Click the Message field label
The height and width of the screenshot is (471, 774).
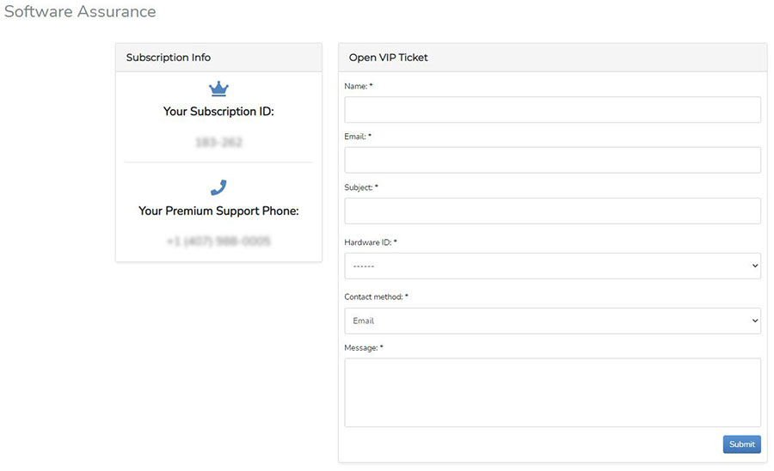[363, 347]
